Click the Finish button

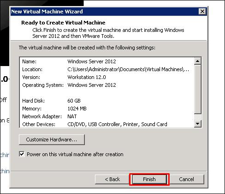[x=149, y=179]
